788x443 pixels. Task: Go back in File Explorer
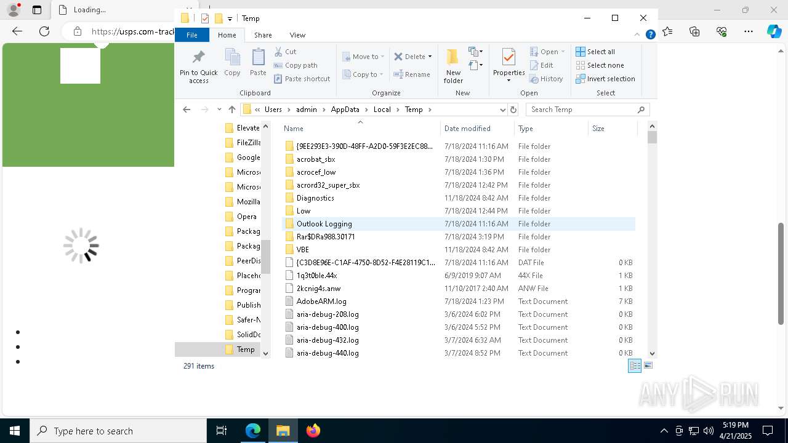187,110
